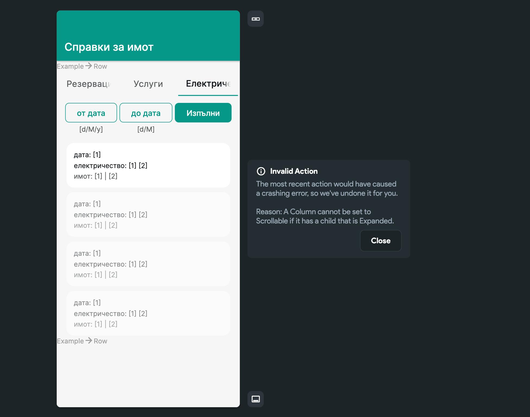This screenshot has height=417, width=530.
Task: Select the second faded record card
Action: 148,214
